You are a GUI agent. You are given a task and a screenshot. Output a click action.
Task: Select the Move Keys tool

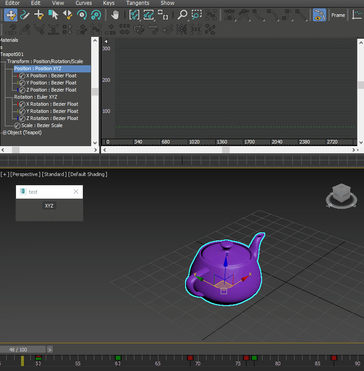(11, 15)
